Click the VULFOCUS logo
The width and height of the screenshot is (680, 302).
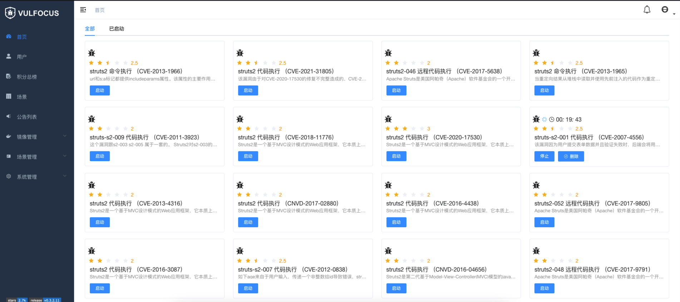click(32, 13)
